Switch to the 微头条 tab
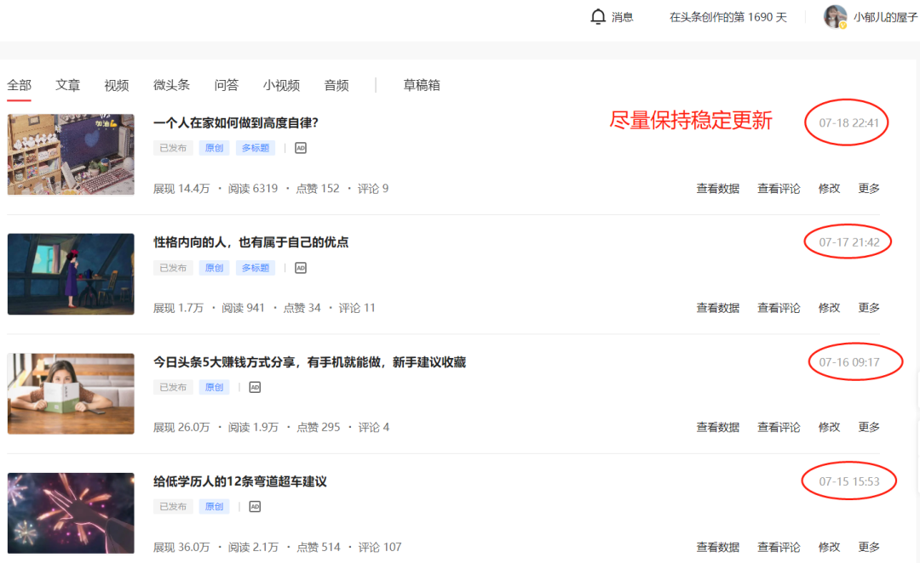Viewport: 920px width, 563px height. point(171,85)
